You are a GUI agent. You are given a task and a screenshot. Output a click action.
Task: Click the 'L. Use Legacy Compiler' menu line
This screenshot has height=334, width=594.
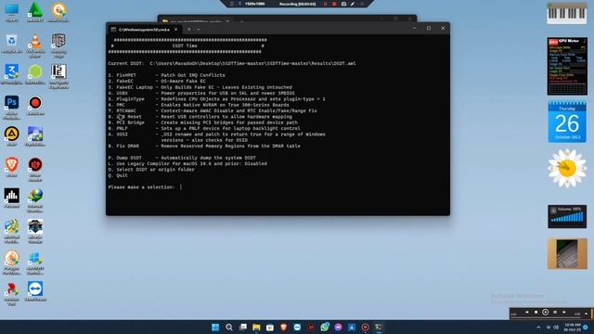click(187, 163)
